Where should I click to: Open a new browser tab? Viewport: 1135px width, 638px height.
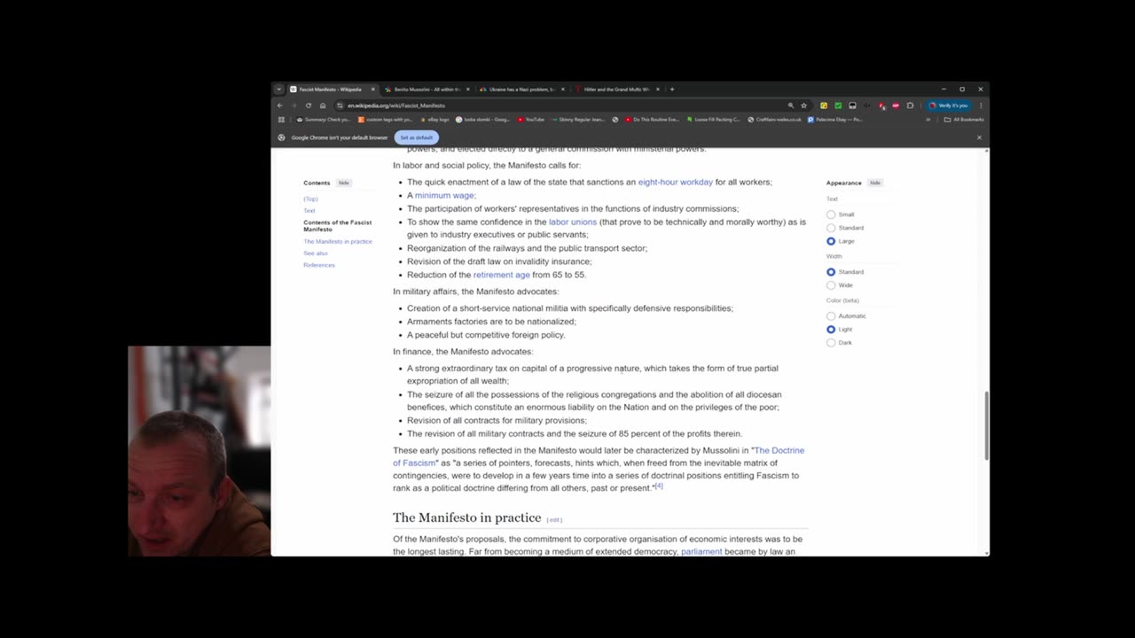672,89
